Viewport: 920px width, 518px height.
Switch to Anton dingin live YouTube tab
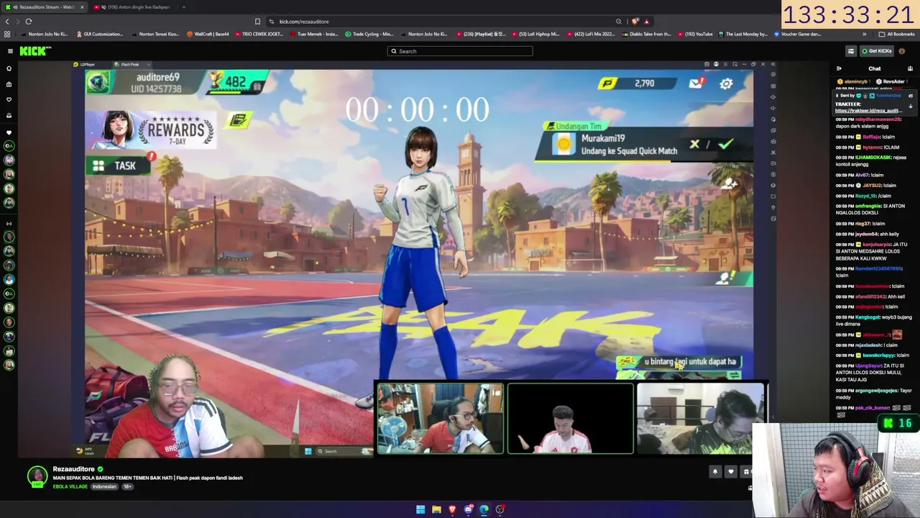pos(134,7)
